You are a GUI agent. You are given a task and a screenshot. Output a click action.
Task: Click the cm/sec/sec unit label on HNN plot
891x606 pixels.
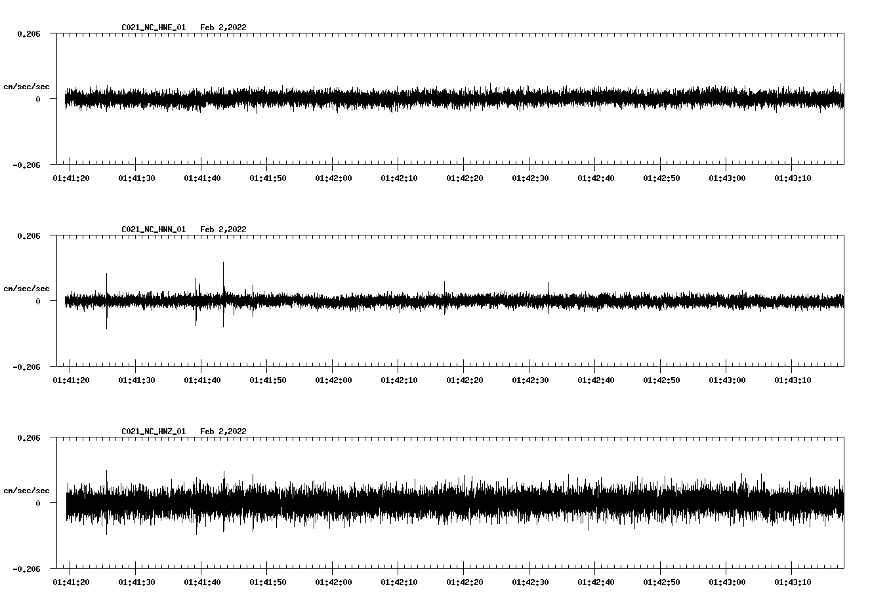point(26,289)
